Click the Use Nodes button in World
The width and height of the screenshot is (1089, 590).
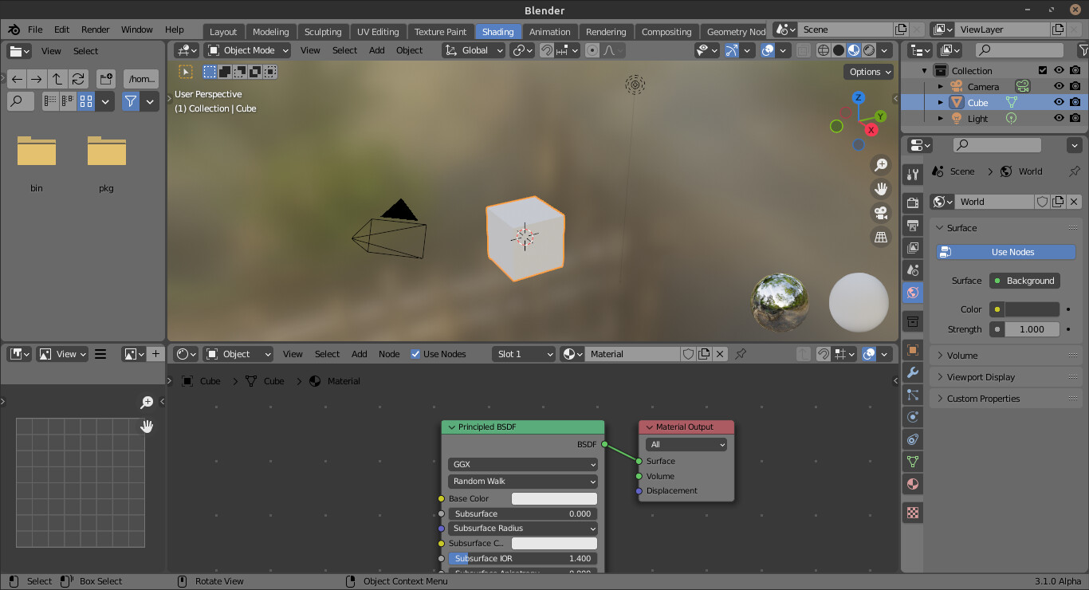point(1006,252)
